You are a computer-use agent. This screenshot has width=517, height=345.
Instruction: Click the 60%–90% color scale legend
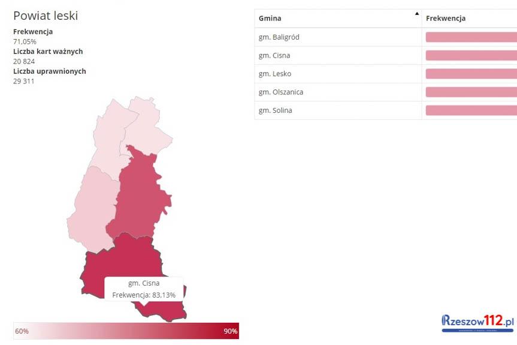coord(126,331)
